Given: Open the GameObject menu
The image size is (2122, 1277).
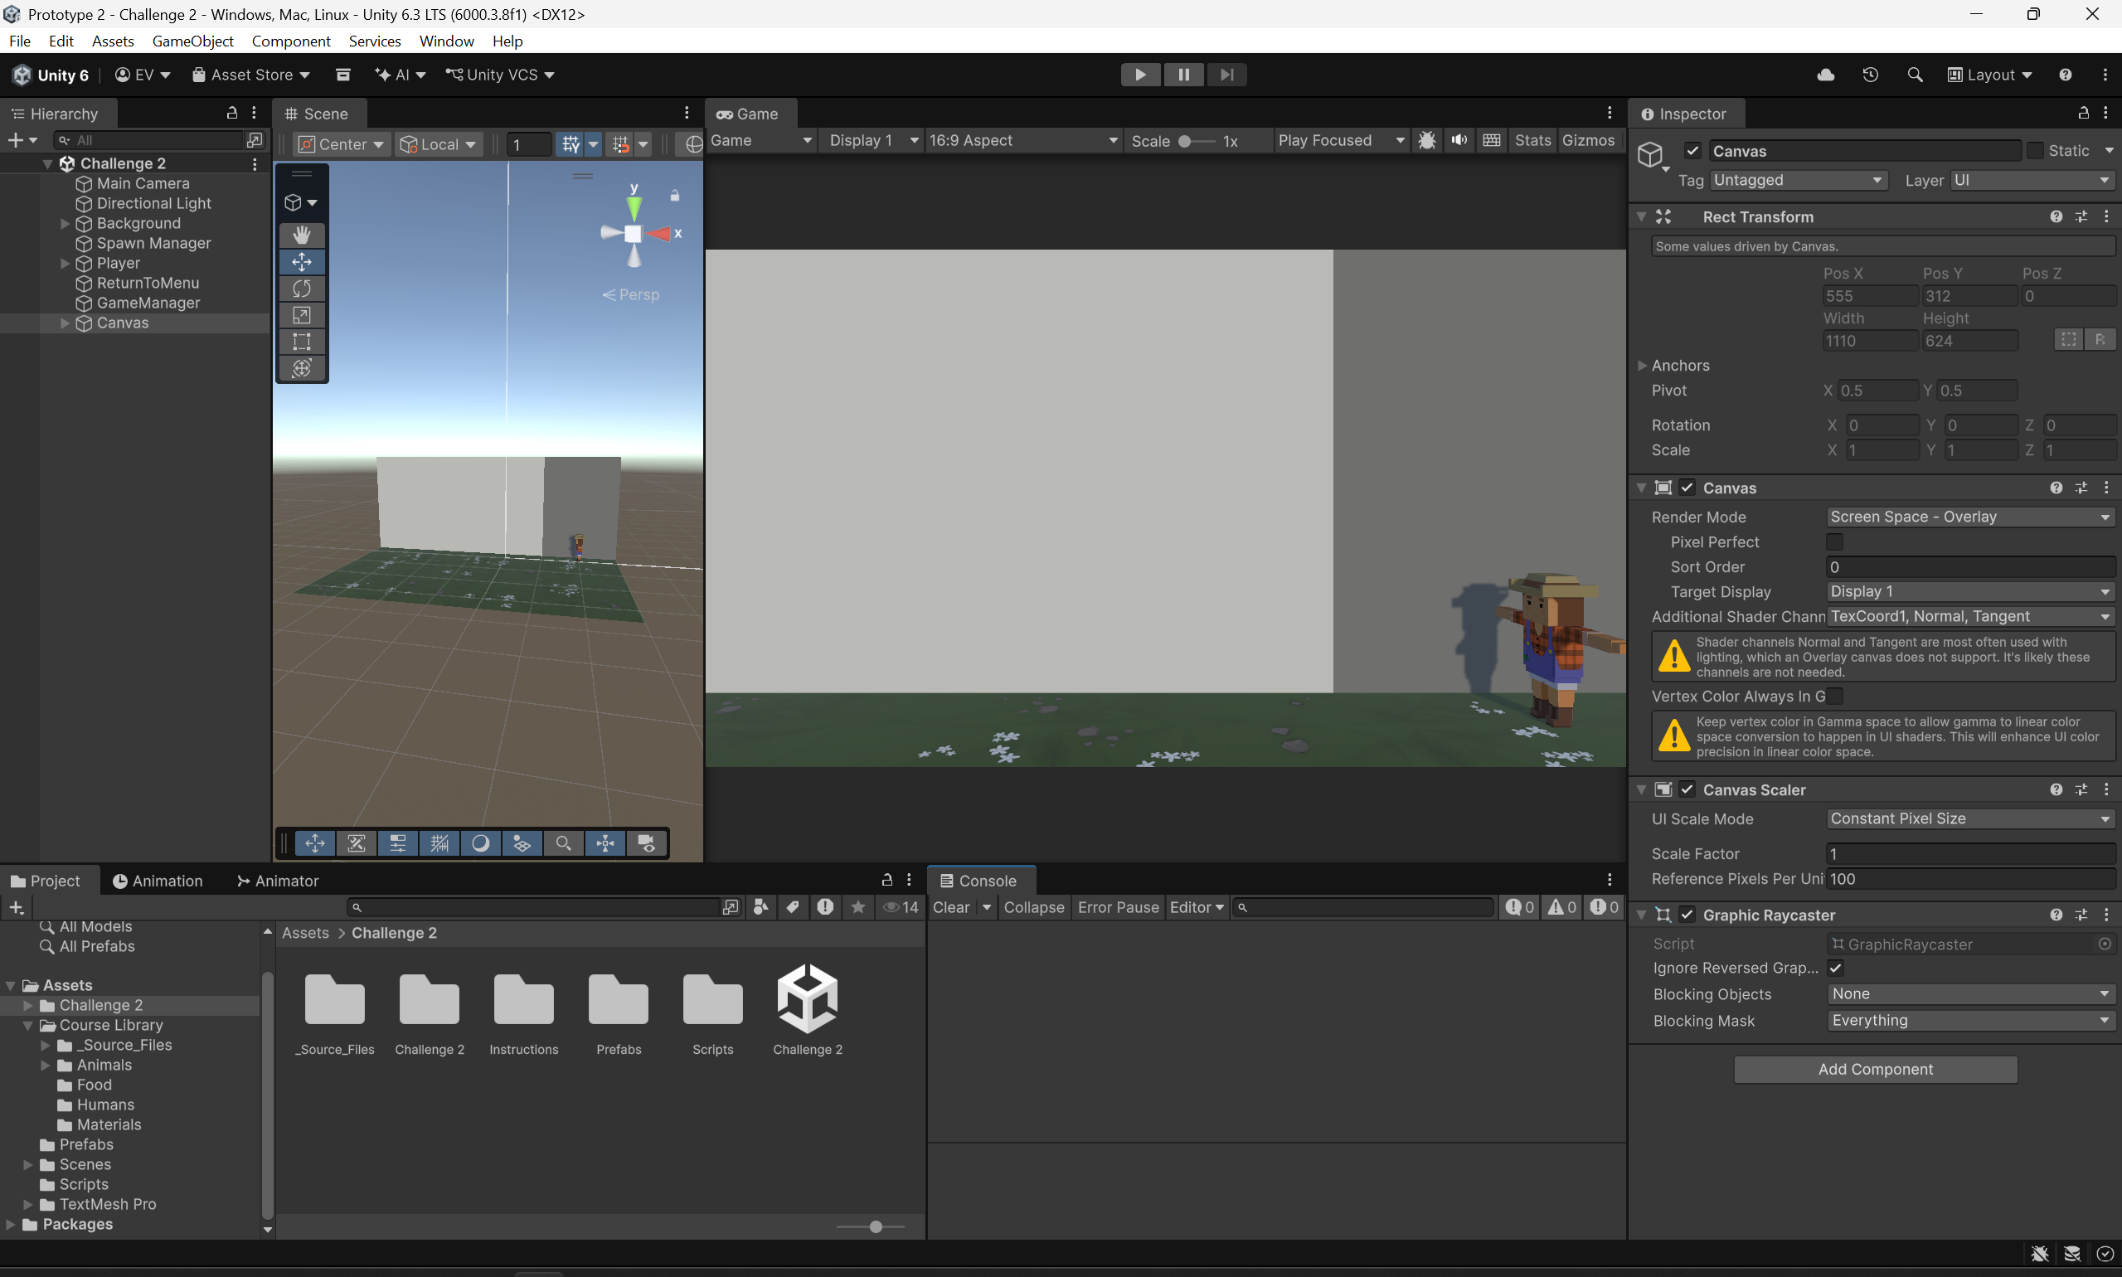Looking at the screenshot, I should coord(192,41).
